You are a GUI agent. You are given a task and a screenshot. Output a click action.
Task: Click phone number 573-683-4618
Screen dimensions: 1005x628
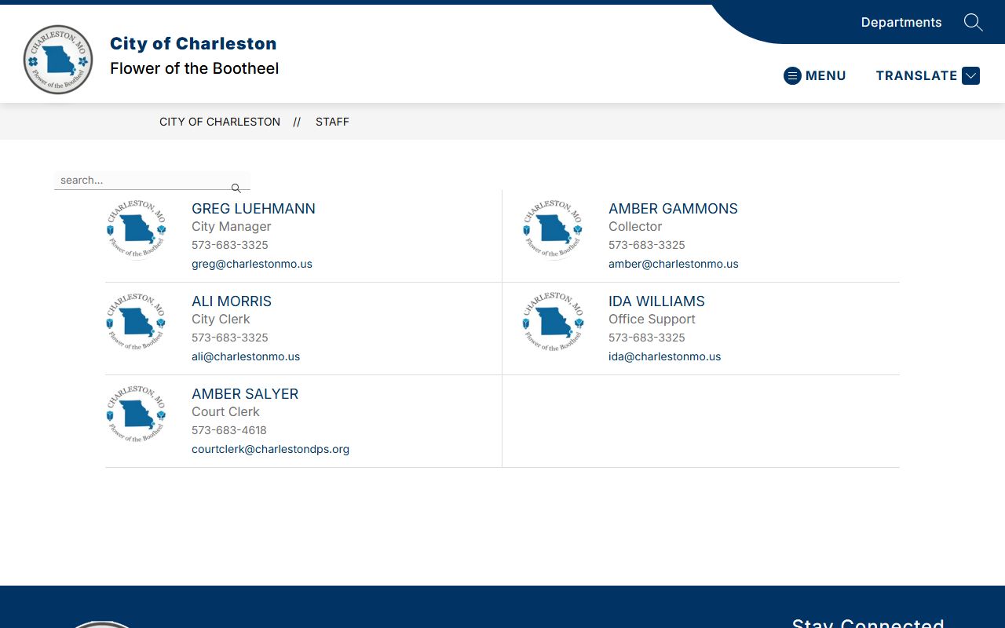pos(229,430)
